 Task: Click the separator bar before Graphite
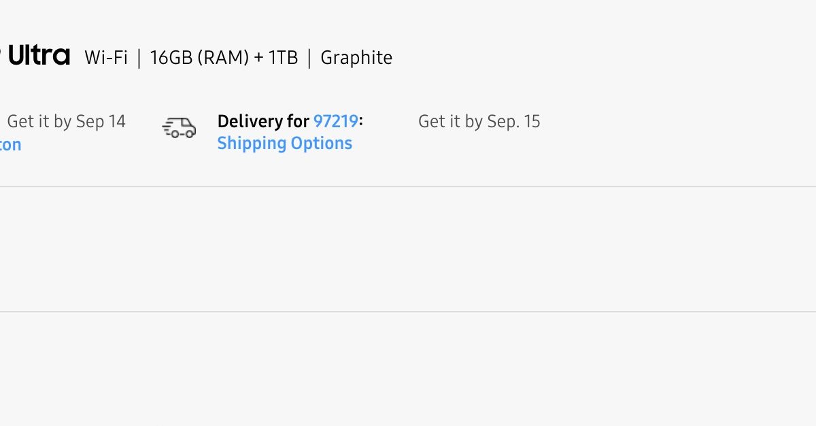point(309,58)
